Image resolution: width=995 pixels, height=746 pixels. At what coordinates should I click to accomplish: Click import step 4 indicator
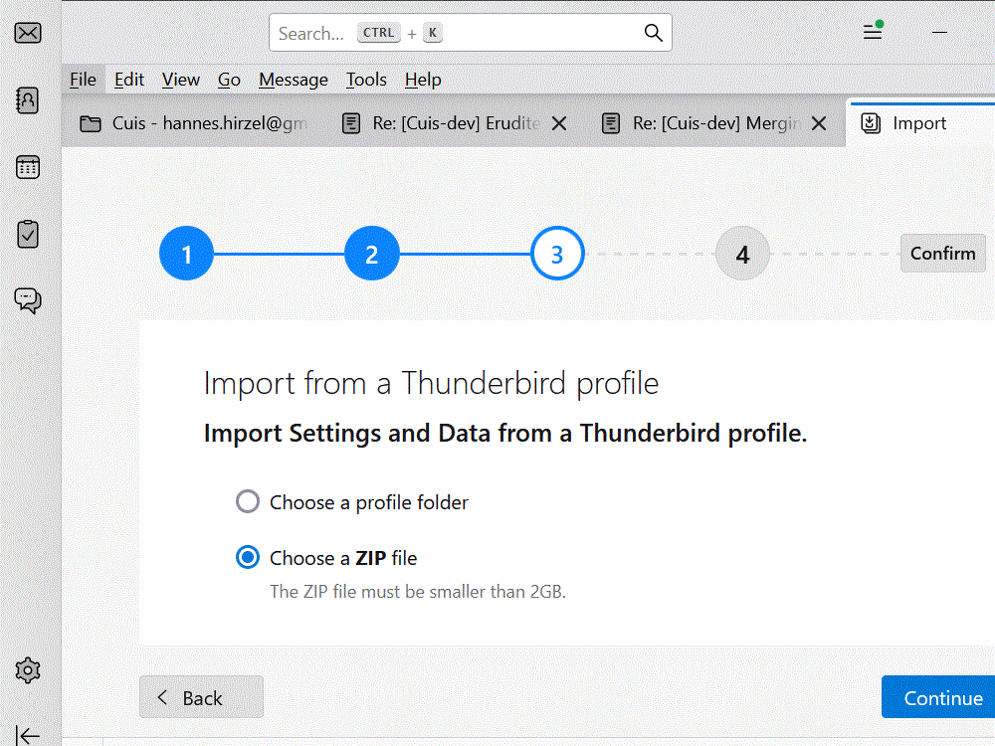pyautogui.click(x=742, y=253)
